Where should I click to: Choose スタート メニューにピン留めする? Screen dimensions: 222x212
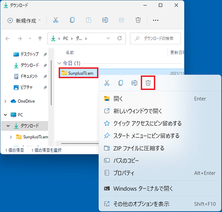(x=160, y=136)
